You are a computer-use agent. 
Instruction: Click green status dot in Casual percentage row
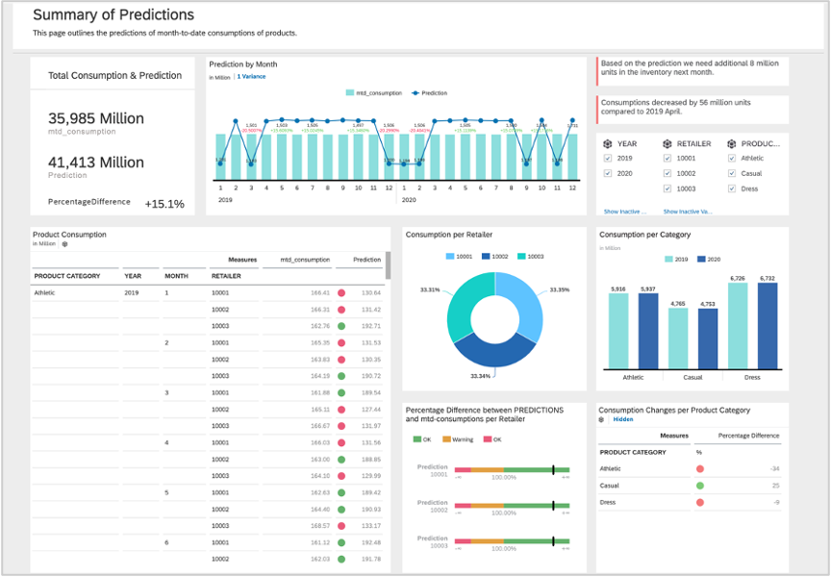pyautogui.click(x=700, y=486)
